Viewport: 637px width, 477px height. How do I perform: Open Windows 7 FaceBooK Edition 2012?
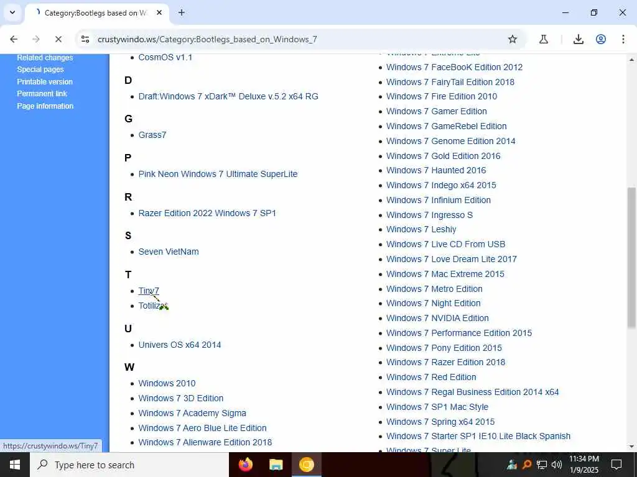(454, 67)
